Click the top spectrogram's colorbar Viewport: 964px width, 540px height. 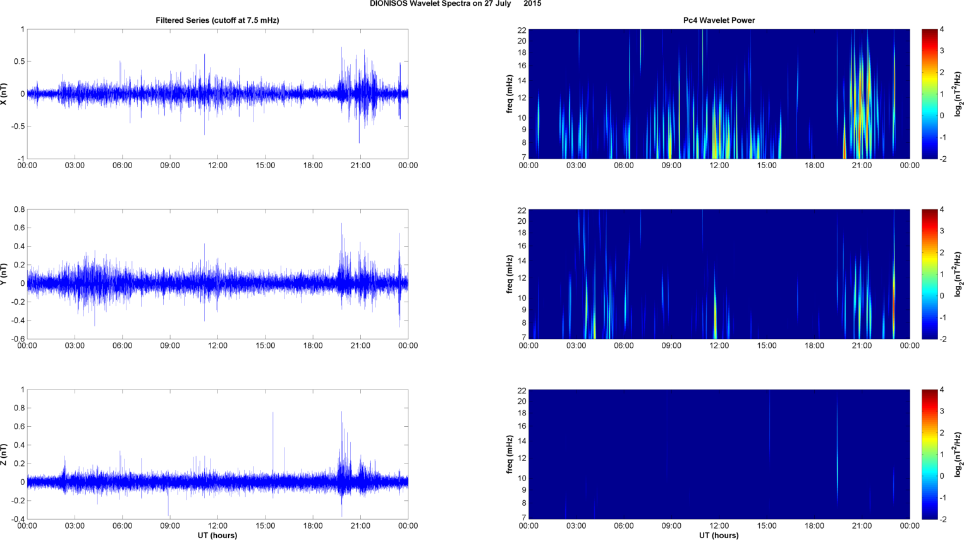tap(929, 94)
